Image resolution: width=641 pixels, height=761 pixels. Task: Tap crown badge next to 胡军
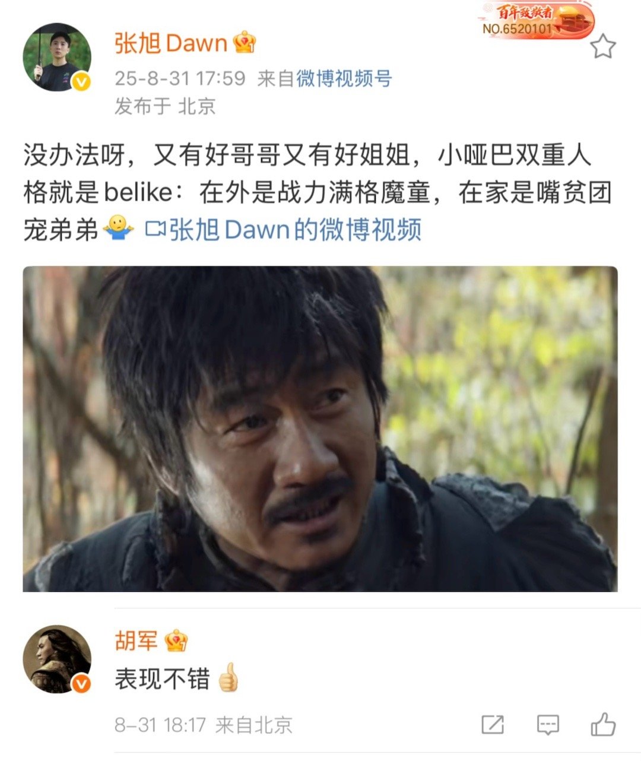click(x=176, y=640)
